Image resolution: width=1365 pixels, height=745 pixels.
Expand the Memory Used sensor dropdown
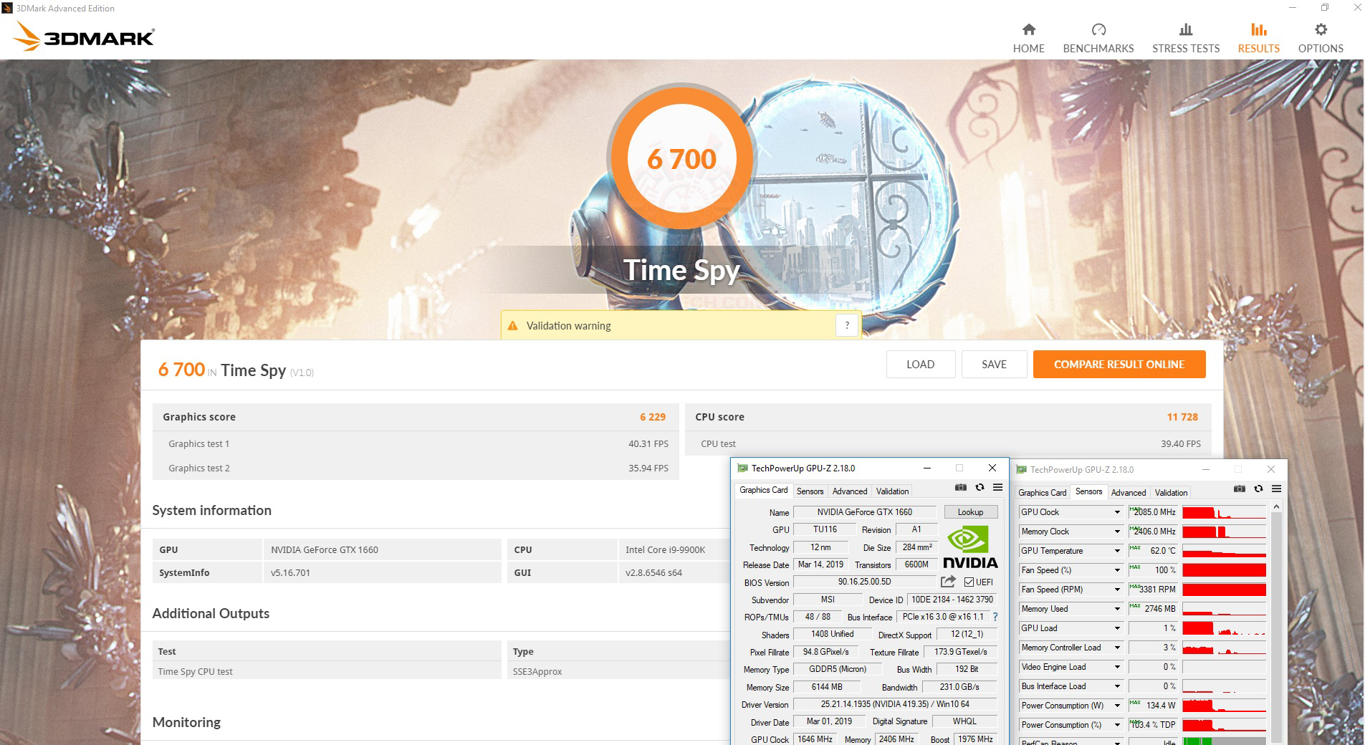(x=1116, y=609)
